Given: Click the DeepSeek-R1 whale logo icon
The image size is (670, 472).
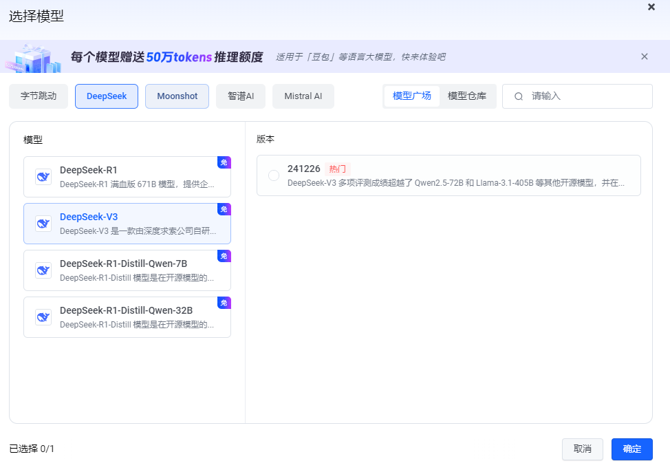Looking at the screenshot, I should [43, 177].
